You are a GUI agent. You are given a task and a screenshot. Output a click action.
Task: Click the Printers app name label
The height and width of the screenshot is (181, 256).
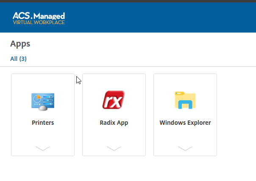pyautogui.click(x=43, y=123)
